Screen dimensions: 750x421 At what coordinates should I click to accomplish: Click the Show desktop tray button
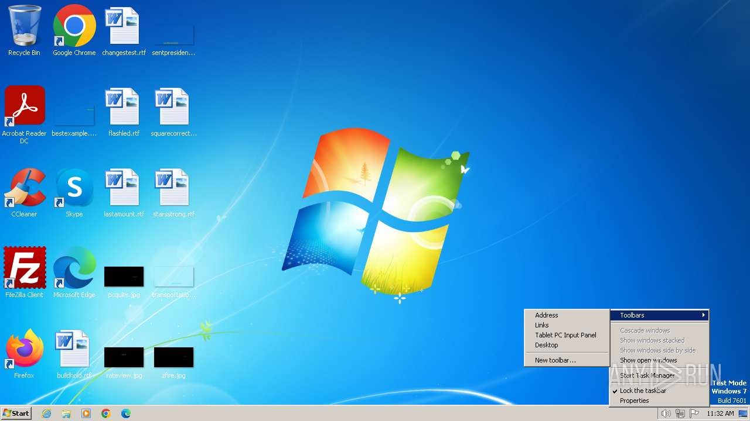coord(743,413)
